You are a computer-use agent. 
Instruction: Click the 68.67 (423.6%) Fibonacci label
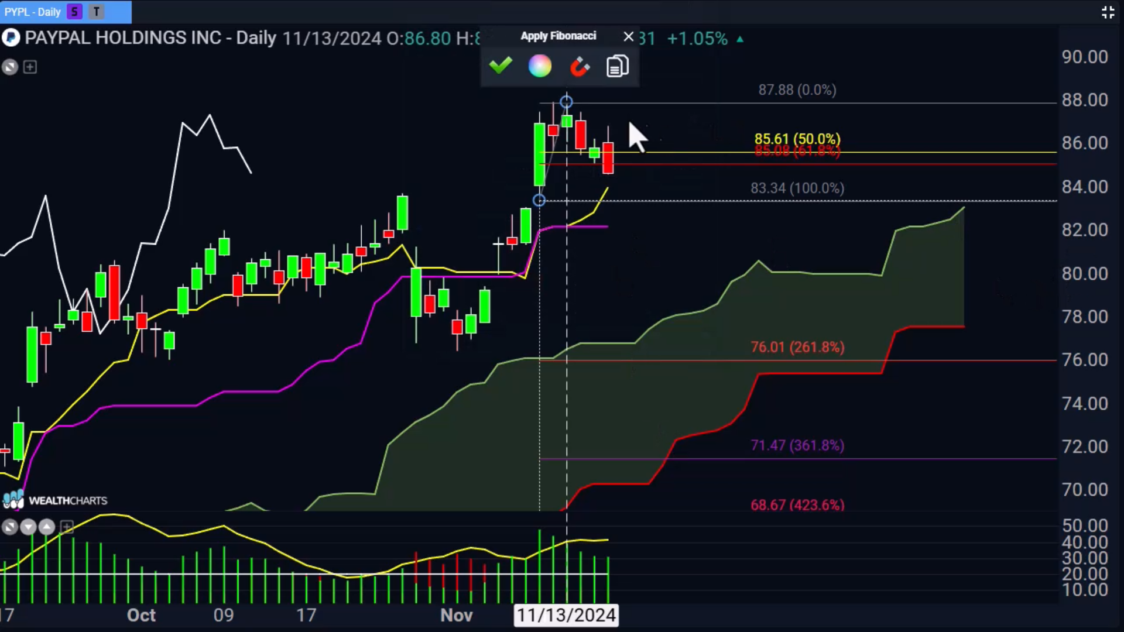point(797,505)
